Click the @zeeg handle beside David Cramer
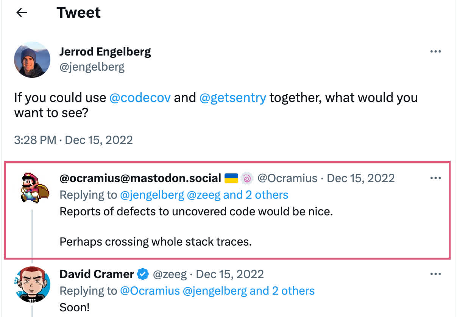 pos(170,274)
